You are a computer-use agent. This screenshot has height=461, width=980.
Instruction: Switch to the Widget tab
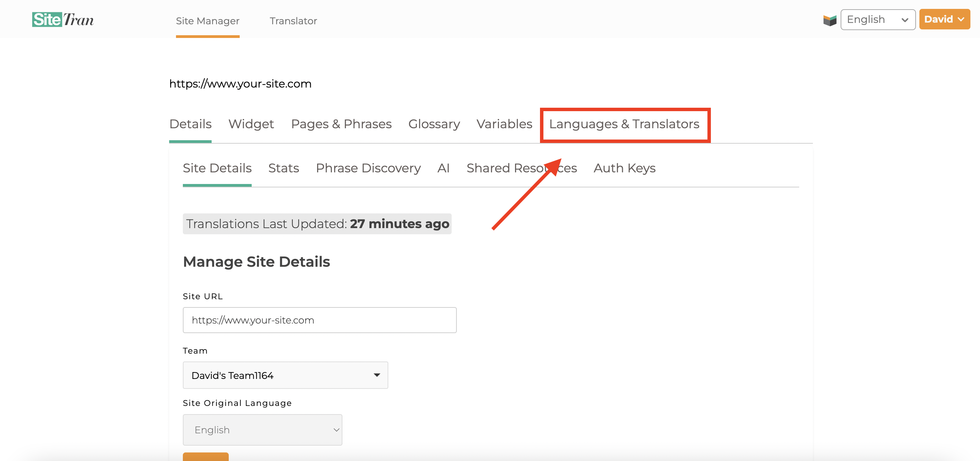(x=251, y=124)
